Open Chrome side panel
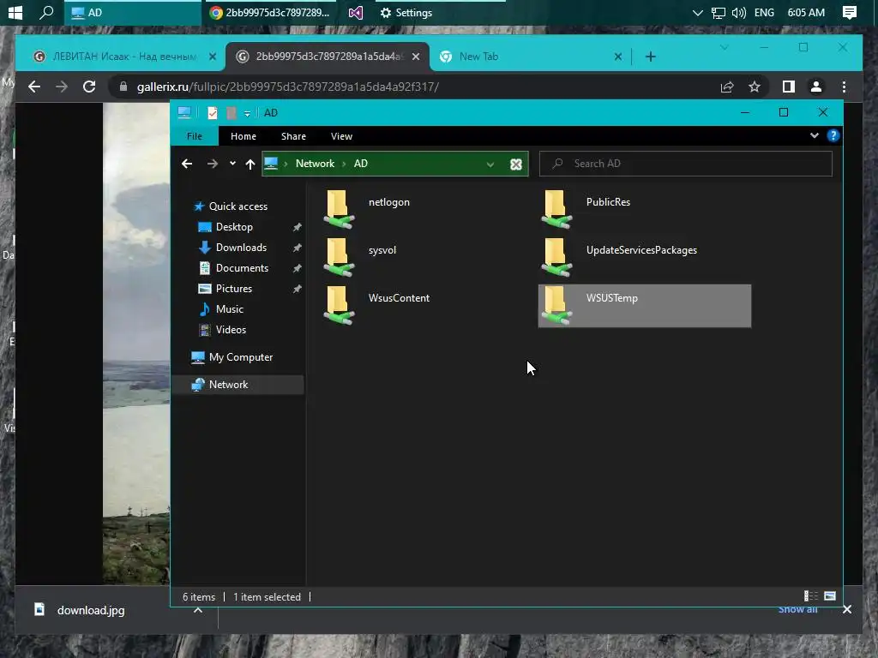The height and width of the screenshot is (658, 878). tap(789, 87)
